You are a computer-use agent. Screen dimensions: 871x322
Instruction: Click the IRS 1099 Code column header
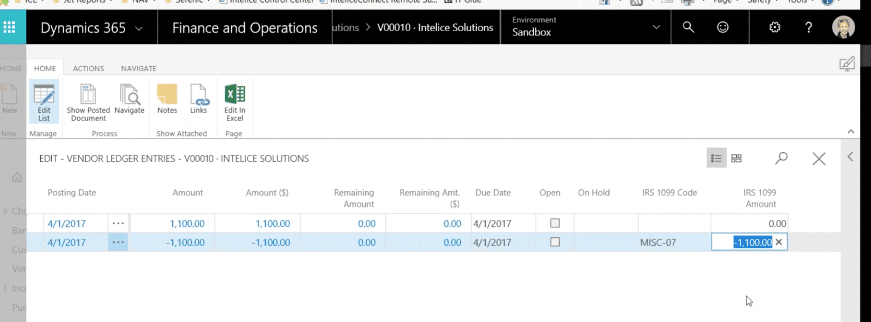coord(669,192)
